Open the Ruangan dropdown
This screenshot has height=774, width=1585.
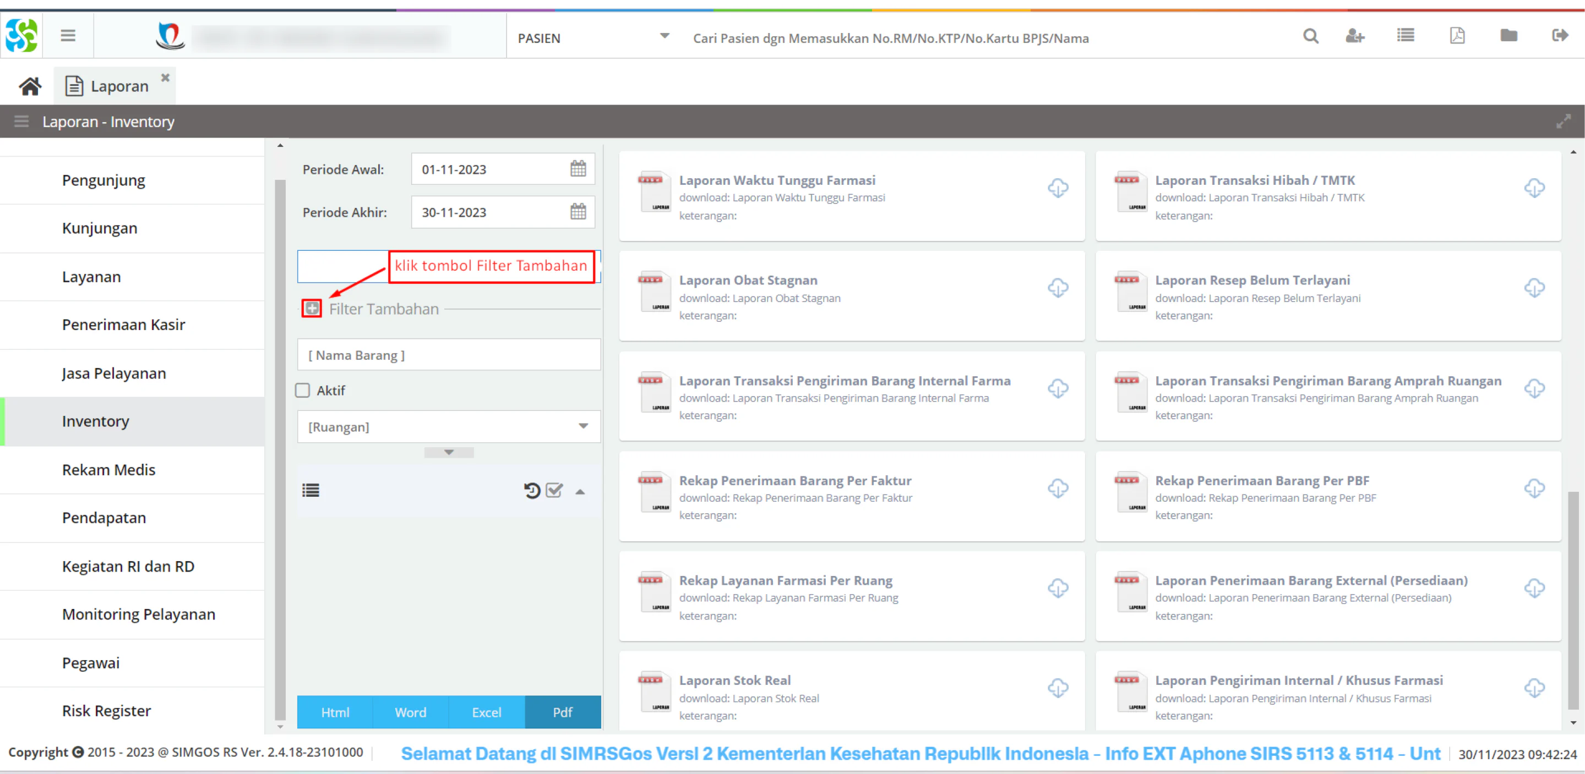tap(449, 427)
